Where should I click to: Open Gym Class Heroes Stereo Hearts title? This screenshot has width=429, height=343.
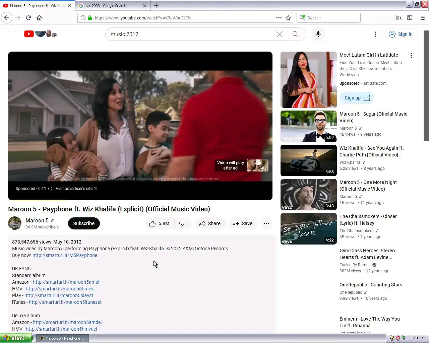coord(367,254)
